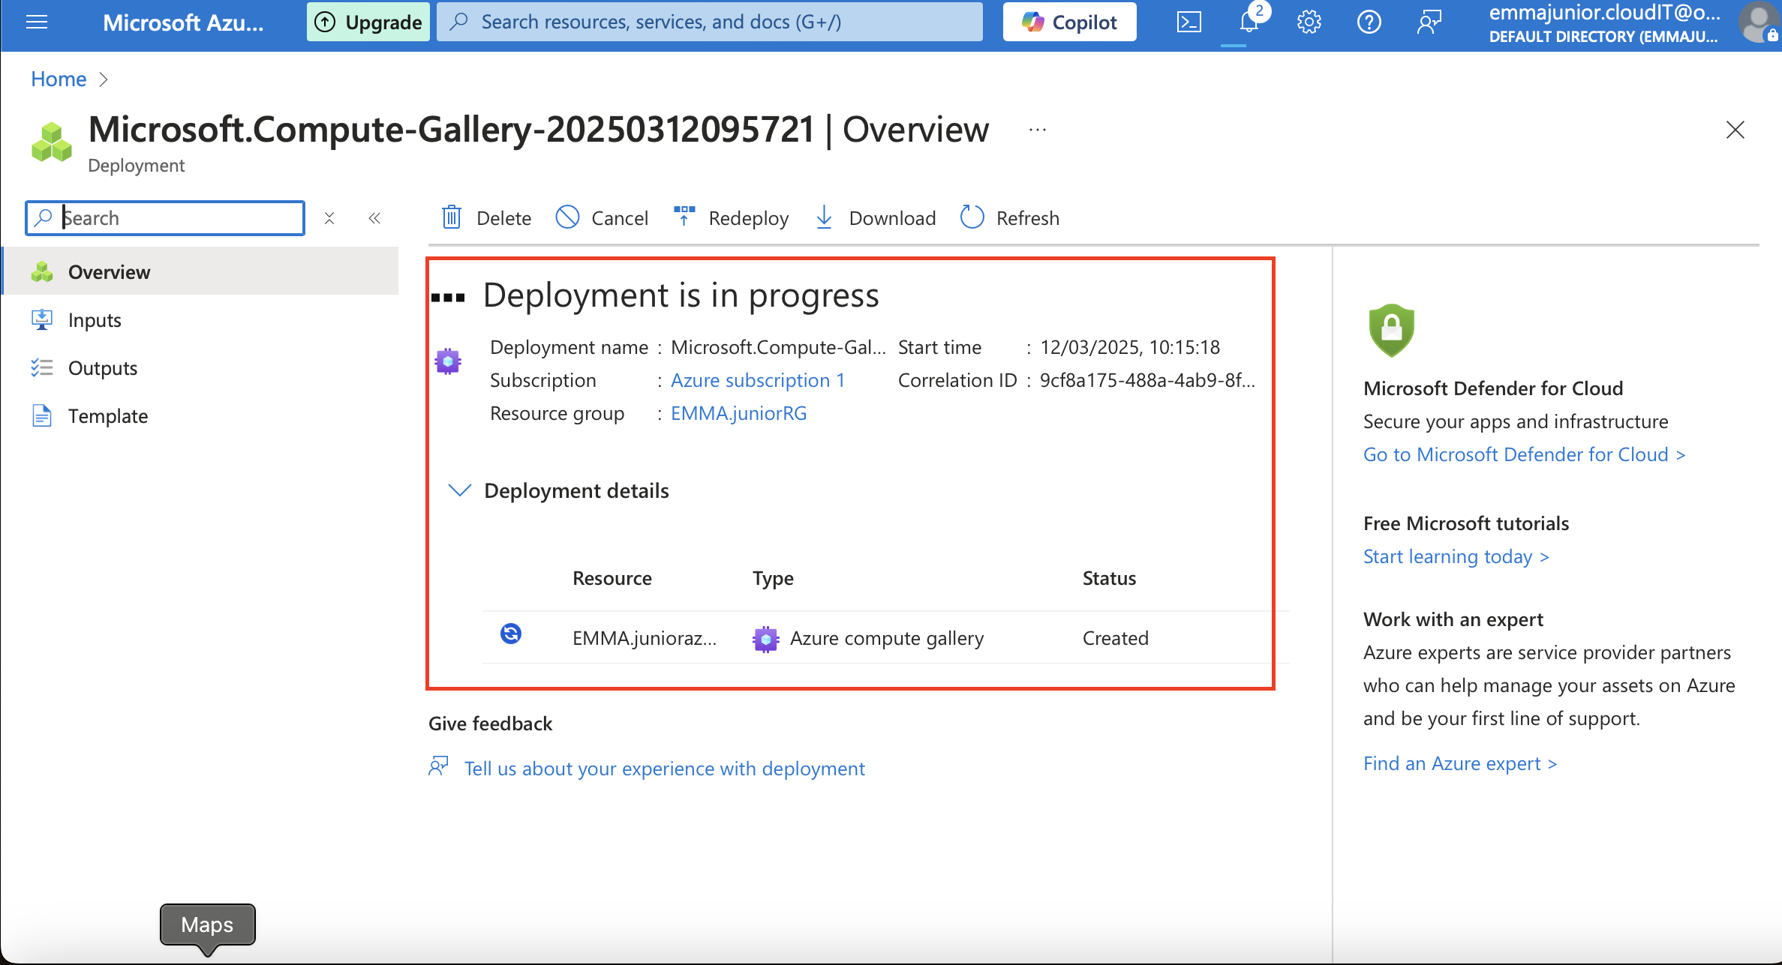The image size is (1782, 965).
Task: Select Overview in the left menu
Action: tap(200, 272)
